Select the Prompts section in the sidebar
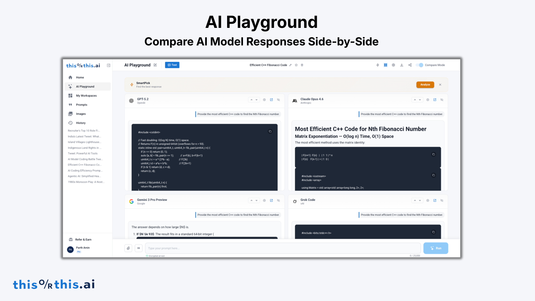The width and height of the screenshot is (535, 301). pos(82,105)
